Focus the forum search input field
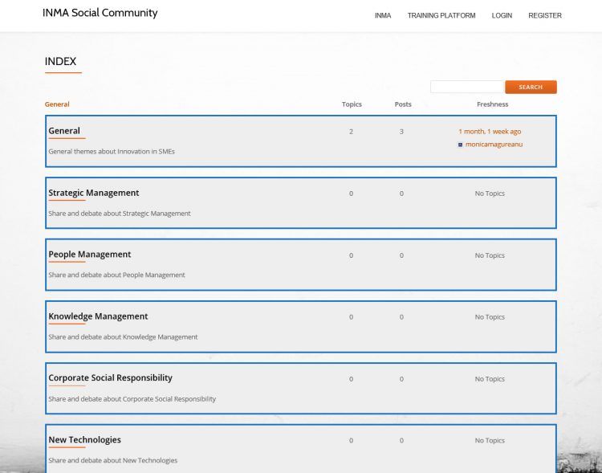602x473 pixels. pos(466,87)
